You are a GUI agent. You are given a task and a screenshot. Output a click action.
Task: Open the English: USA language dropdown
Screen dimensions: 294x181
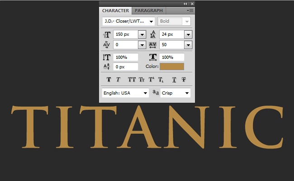click(x=125, y=93)
